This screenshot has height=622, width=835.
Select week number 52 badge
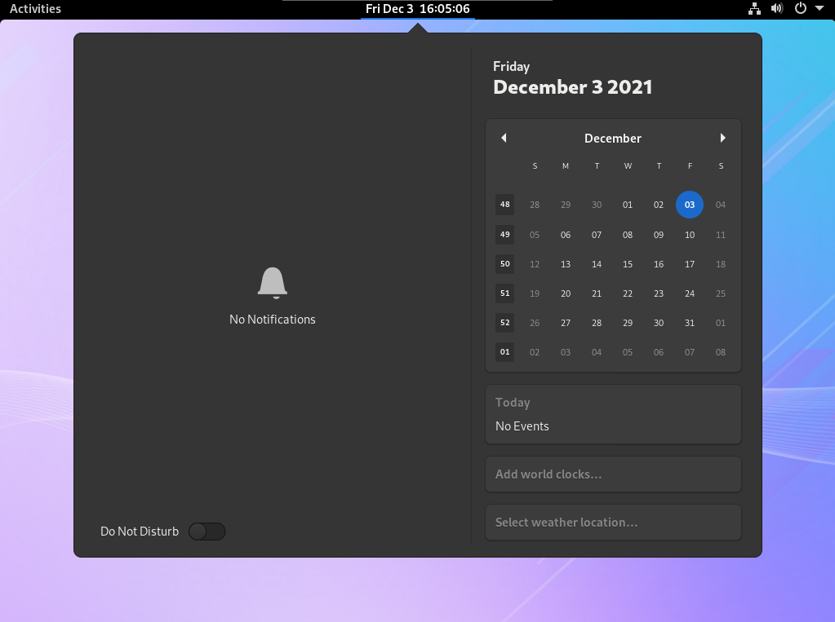[504, 323]
